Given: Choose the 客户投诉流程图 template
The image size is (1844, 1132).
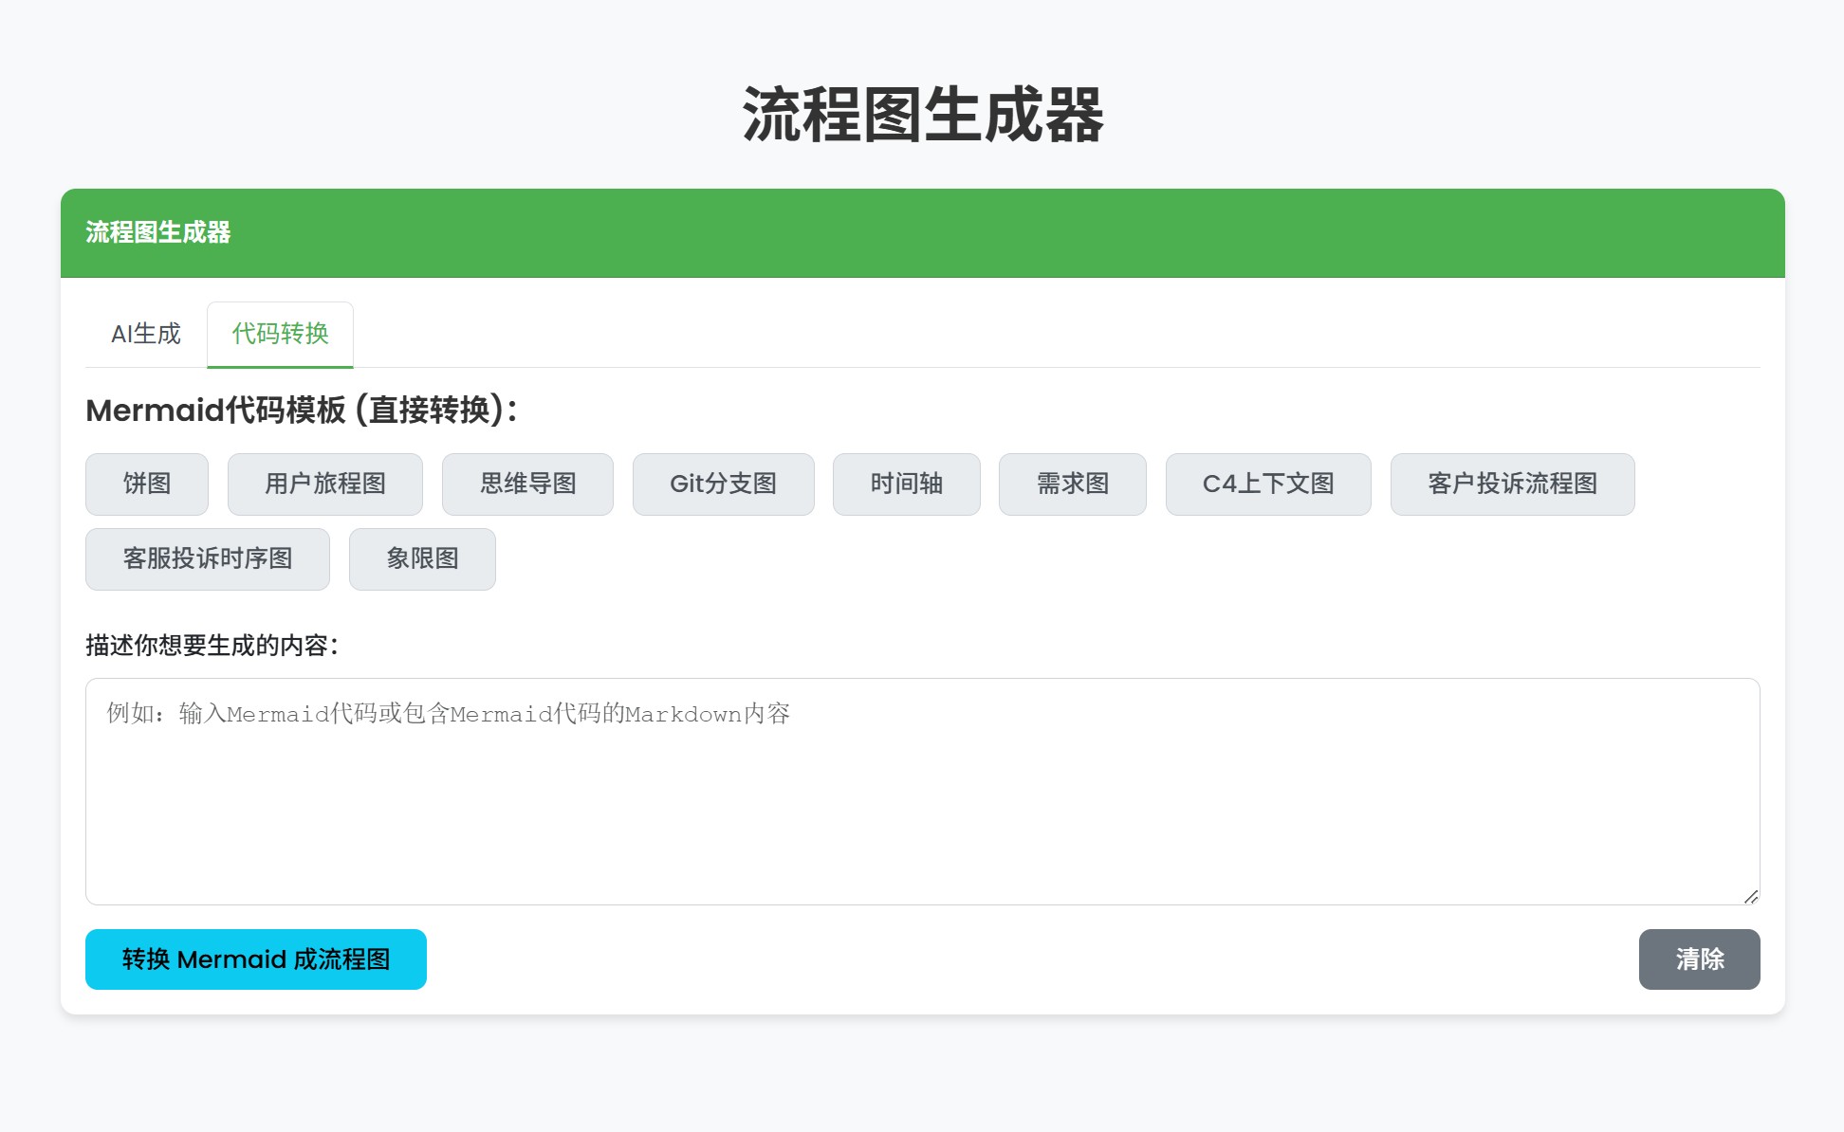Looking at the screenshot, I should pyautogui.click(x=1512, y=484).
